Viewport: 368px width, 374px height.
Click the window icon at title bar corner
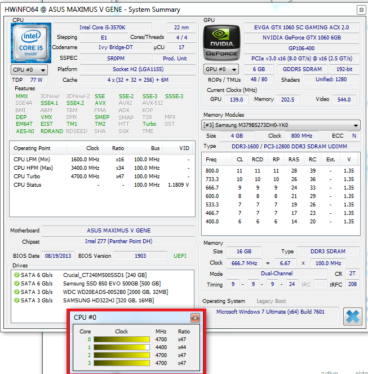coord(361,10)
